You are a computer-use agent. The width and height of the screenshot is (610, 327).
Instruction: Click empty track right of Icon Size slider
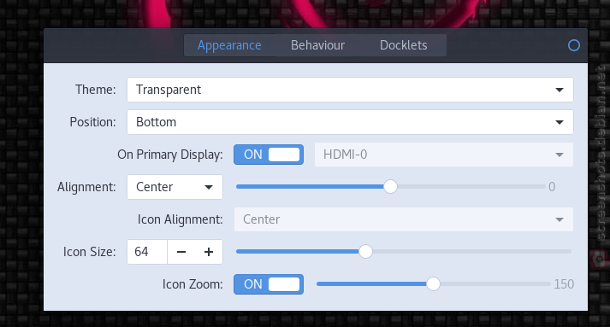(x=471, y=252)
